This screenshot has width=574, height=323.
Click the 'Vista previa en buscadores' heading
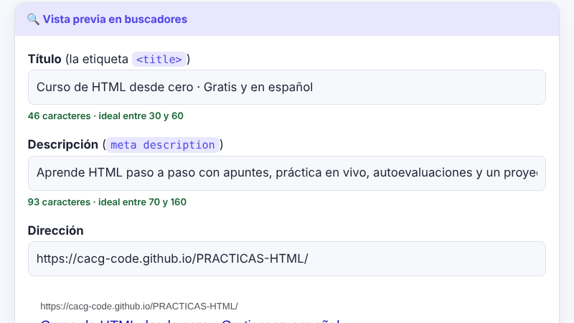click(x=115, y=19)
